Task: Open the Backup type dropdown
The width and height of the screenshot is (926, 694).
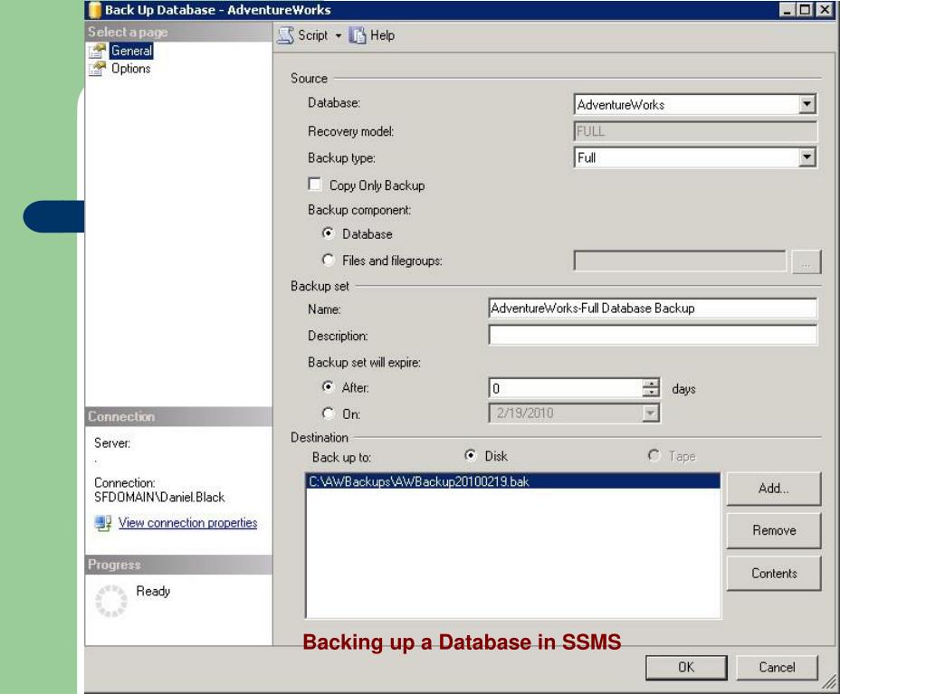Action: [807, 157]
